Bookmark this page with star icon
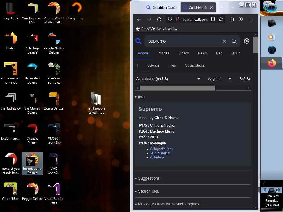 click(221, 19)
